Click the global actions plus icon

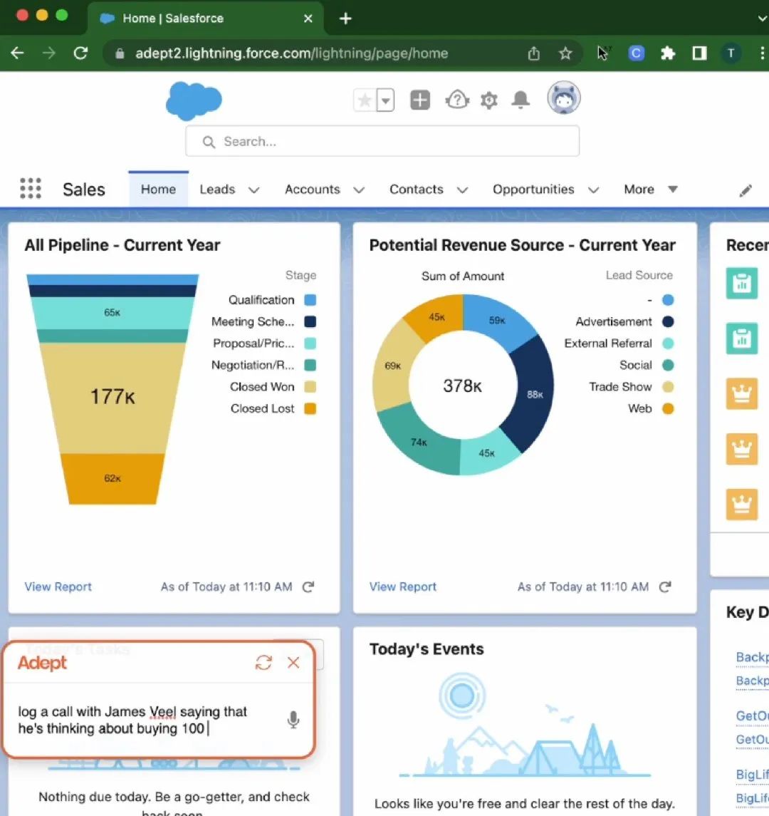pos(420,100)
